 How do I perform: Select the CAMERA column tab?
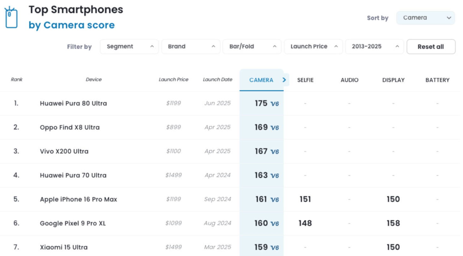pyautogui.click(x=261, y=80)
